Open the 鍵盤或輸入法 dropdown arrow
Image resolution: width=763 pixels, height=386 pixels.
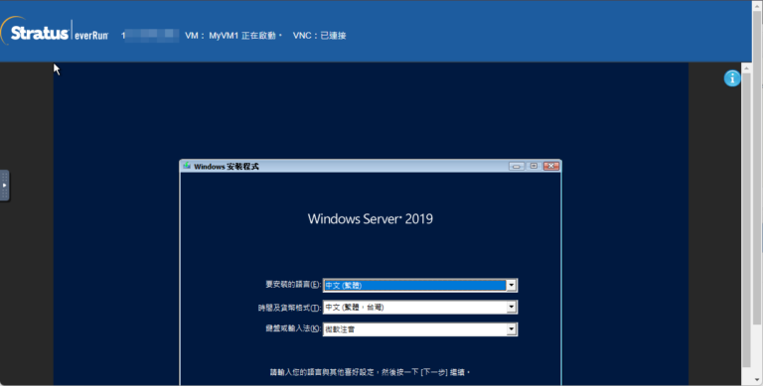click(x=511, y=329)
